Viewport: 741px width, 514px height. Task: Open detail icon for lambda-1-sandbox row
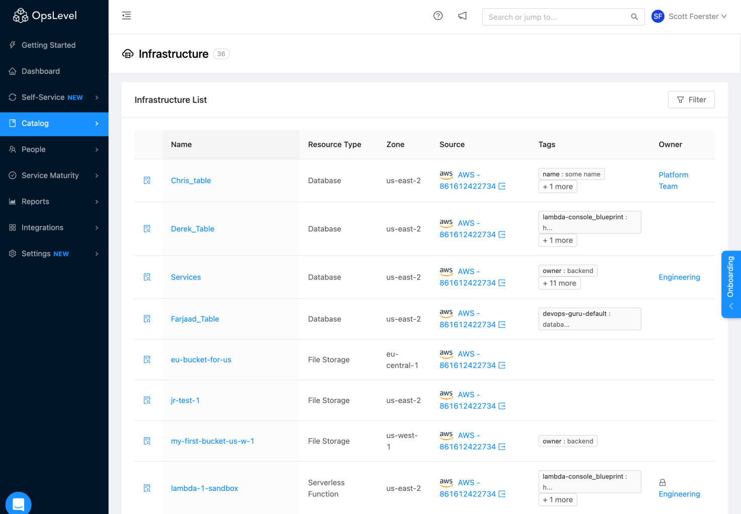[x=147, y=488]
